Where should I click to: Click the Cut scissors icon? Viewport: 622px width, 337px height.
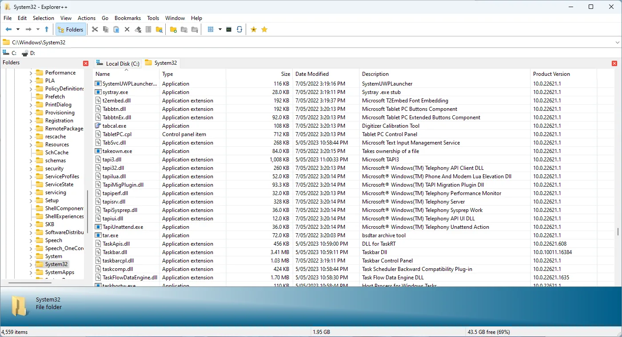95,29
